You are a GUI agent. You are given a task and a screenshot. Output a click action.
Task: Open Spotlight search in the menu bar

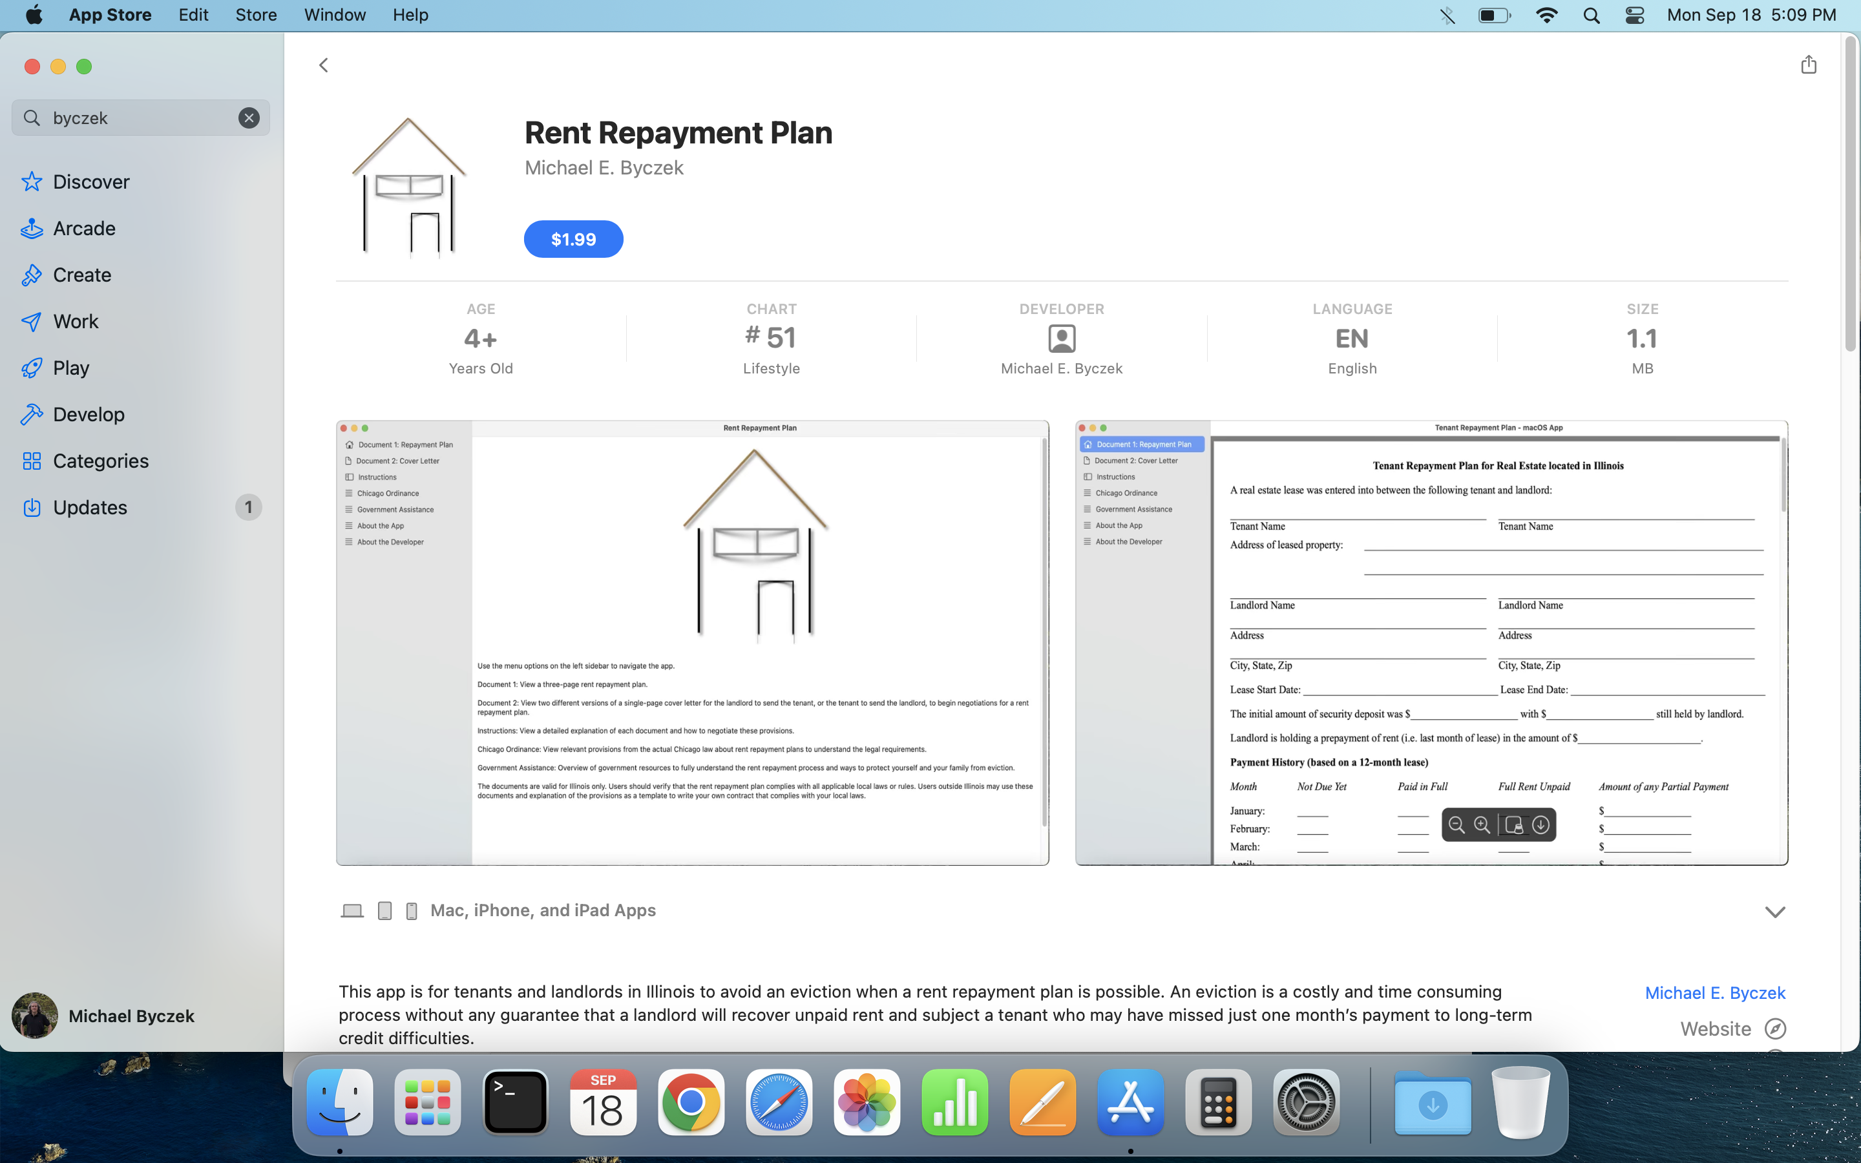[1591, 16]
